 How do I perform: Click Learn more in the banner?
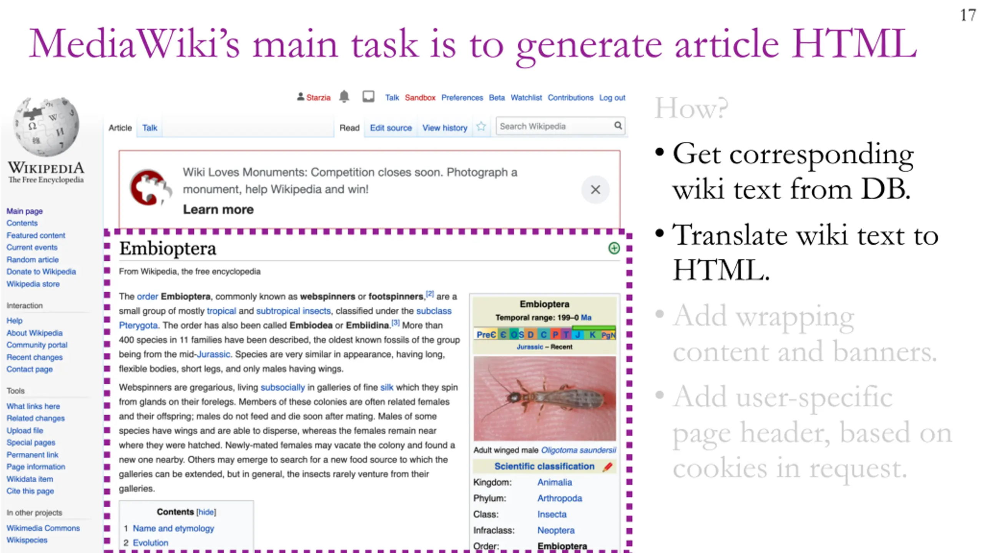click(218, 209)
